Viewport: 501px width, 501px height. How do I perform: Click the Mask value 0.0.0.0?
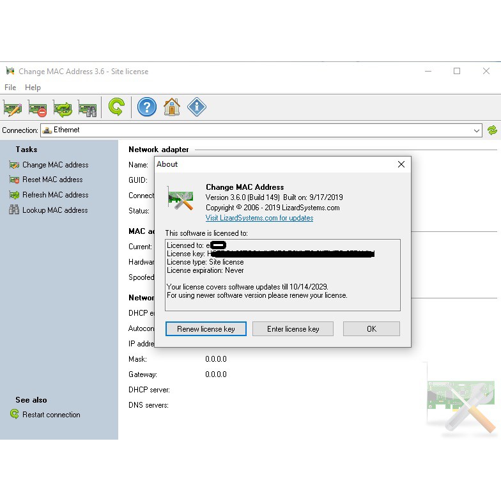pyautogui.click(x=216, y=359)
